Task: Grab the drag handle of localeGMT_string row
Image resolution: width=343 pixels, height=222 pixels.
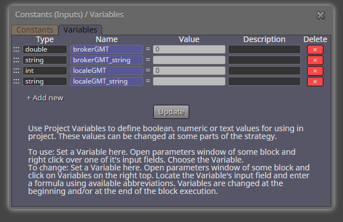Action: (x=16, y=81)
